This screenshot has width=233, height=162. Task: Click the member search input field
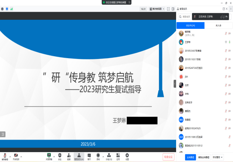tap(186, 17)
